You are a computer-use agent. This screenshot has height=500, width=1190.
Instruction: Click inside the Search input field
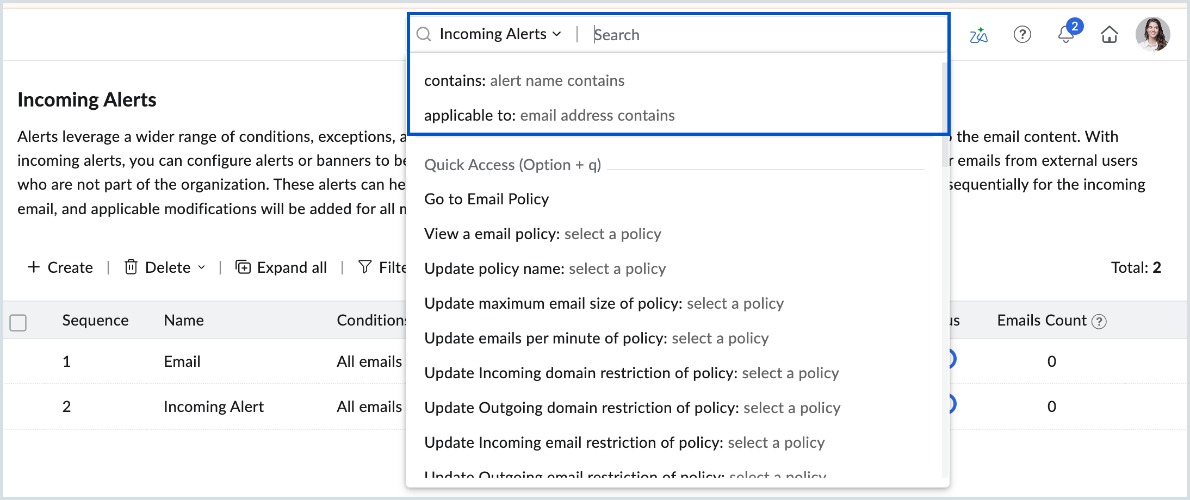tap(707, 34)
